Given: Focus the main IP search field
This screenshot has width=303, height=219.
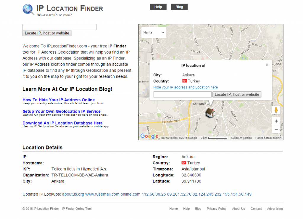Looking at the screenshot, I should click(60, 27).
